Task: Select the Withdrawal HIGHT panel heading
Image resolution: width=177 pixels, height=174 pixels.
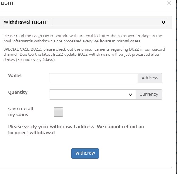Action: click(25, 22)
